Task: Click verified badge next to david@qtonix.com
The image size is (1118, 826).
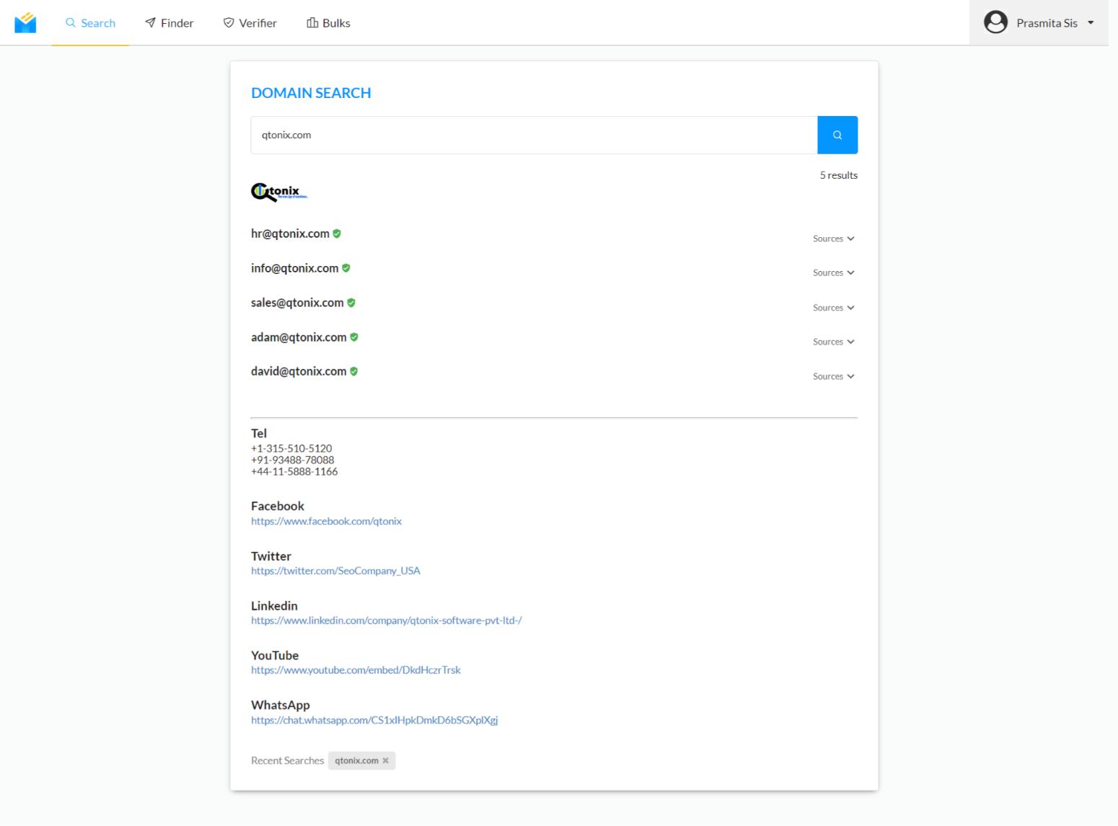Action: [354, 371]
